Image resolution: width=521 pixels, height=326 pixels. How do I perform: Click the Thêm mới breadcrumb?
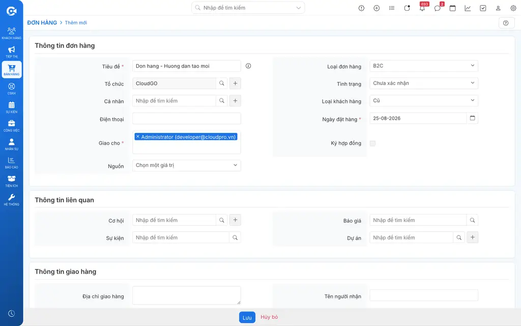pyautogui.click(x=76, y=22)
